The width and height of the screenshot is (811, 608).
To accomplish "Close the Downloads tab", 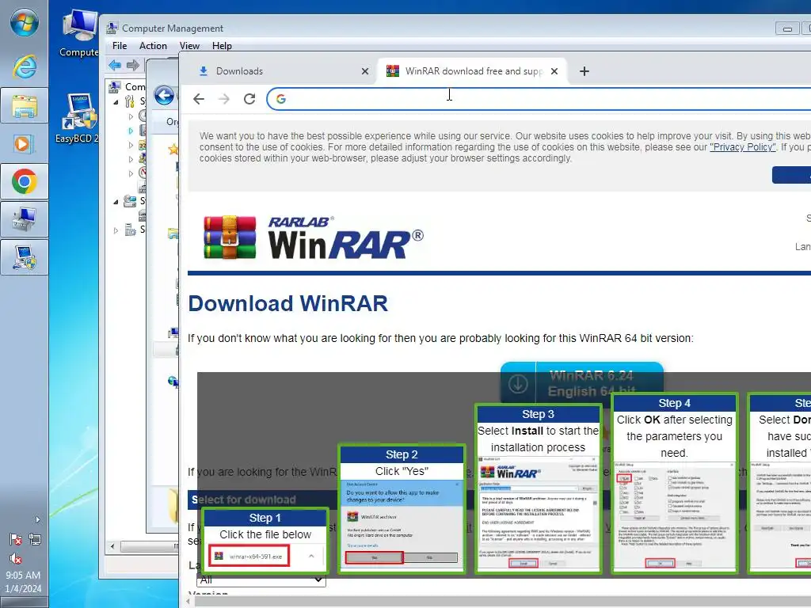I will click(x=365, y=71).
